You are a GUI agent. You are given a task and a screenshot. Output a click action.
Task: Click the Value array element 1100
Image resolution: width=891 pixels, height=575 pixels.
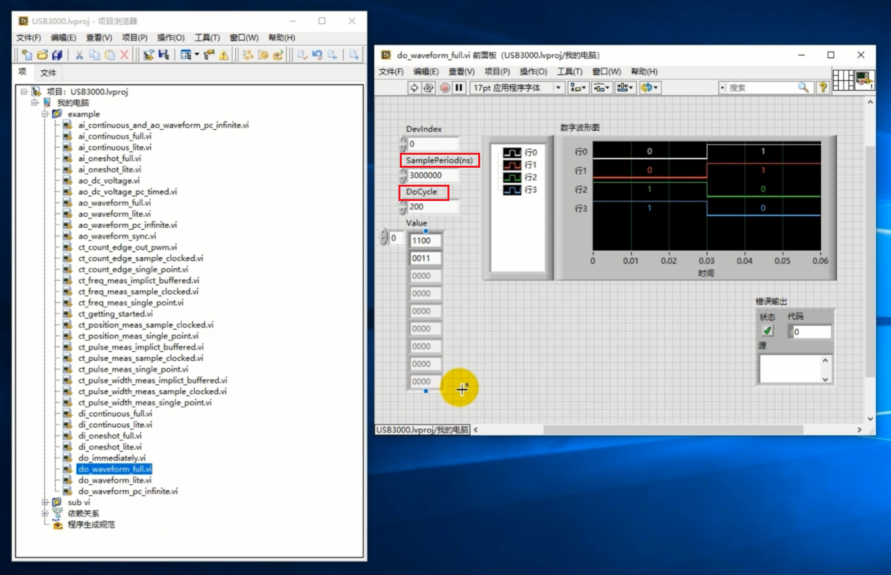pos(425,241)
